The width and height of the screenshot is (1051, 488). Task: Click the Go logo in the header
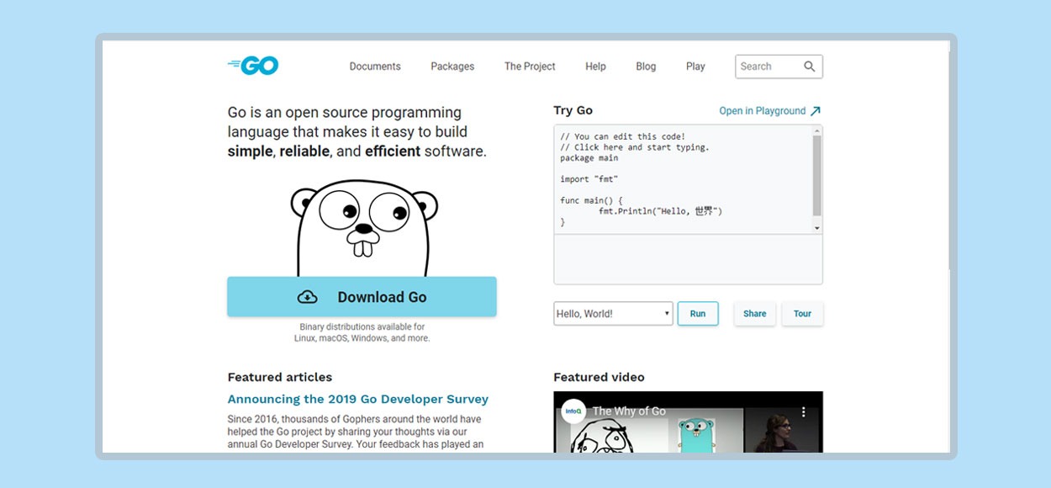(253, 66)
